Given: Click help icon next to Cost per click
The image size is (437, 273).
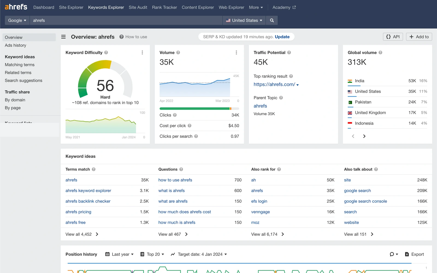Looking at the screenshot, I should pos(190,126).
